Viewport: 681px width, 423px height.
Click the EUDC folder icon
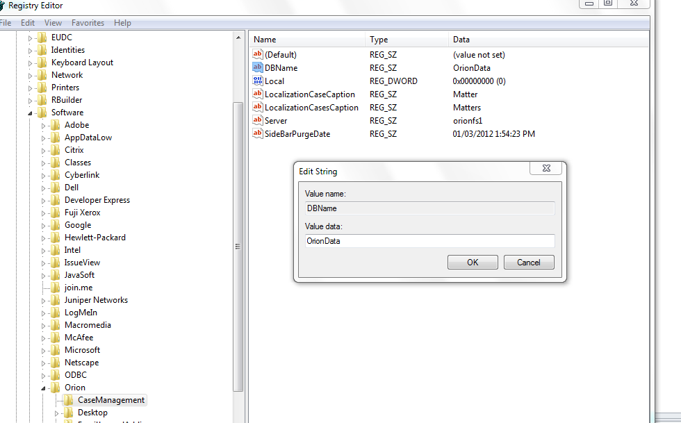(x=42, y=38)
